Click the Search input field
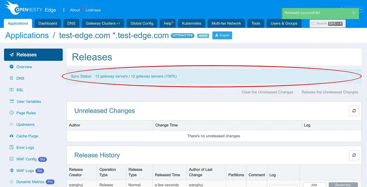Image resolution: width=367 pixels, height=187 pixels. pos(328,24)
